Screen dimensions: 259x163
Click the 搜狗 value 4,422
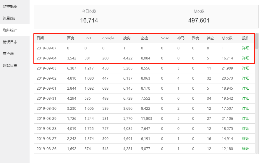pos(128,58)
